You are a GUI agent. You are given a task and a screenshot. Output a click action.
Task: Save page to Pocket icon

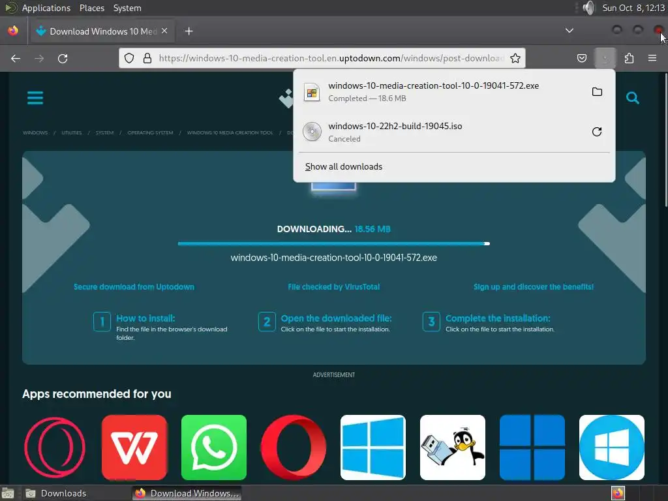pos(581,58)
